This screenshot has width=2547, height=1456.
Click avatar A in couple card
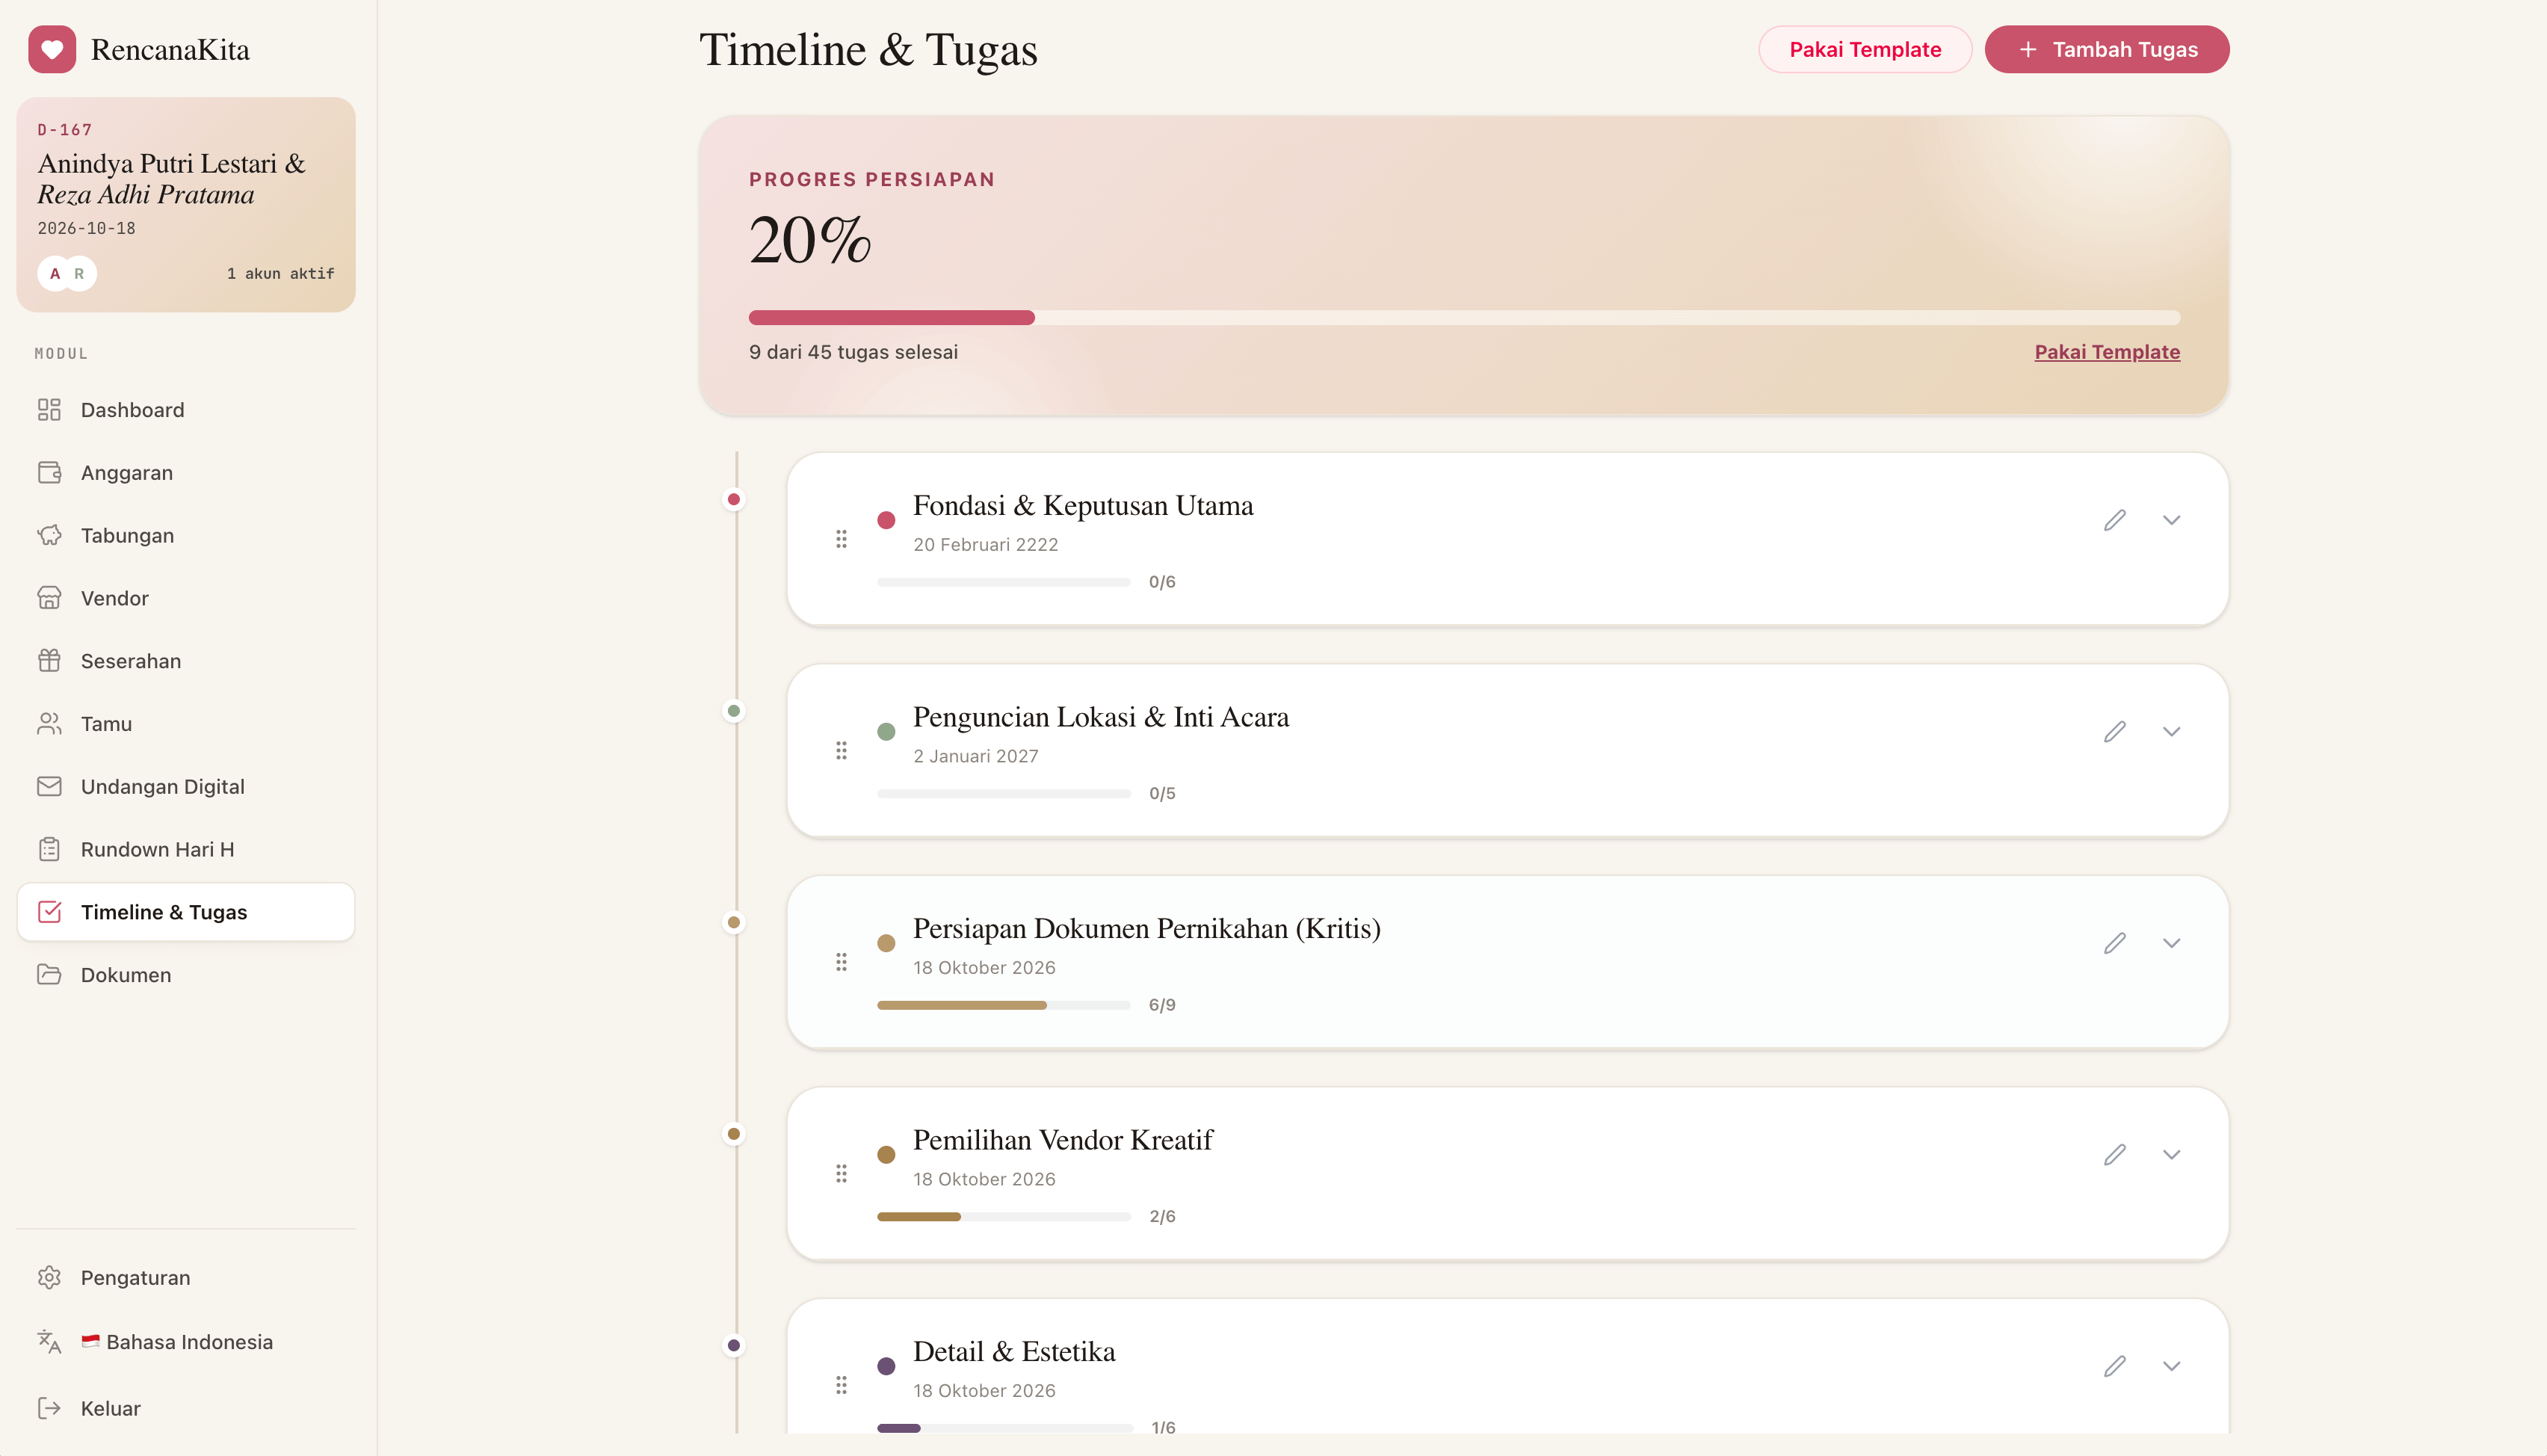pos(55,273)
